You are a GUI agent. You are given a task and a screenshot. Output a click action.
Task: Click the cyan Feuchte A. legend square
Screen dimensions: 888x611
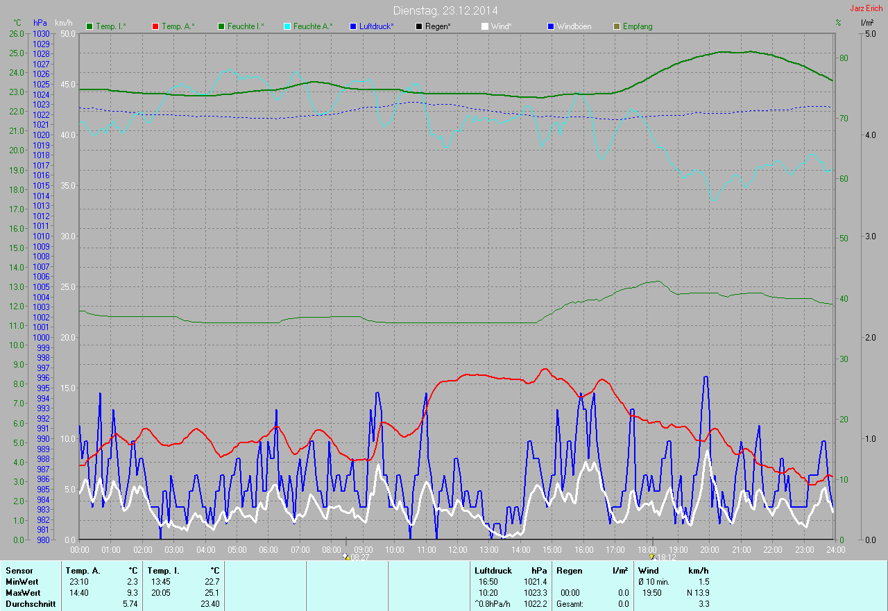pos(287,26)
